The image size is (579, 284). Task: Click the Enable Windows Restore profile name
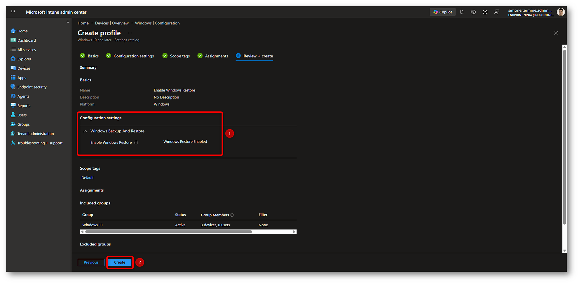pyautogui.click(x=175, y=90)
